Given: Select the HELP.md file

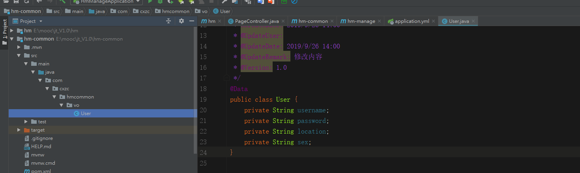Looking at the screenshot, I should 41,147.
